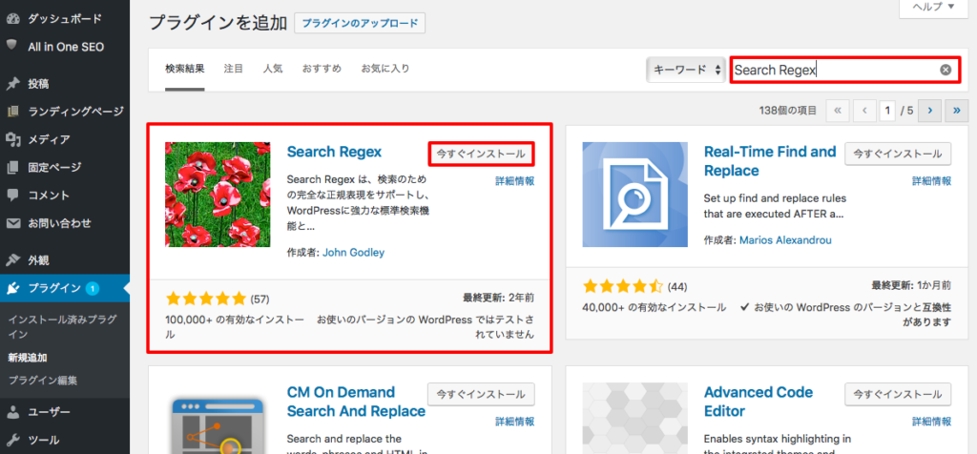This screenshot has height=454, width=977.
Task: Click the メディア media icon
Action: (12, 139)
